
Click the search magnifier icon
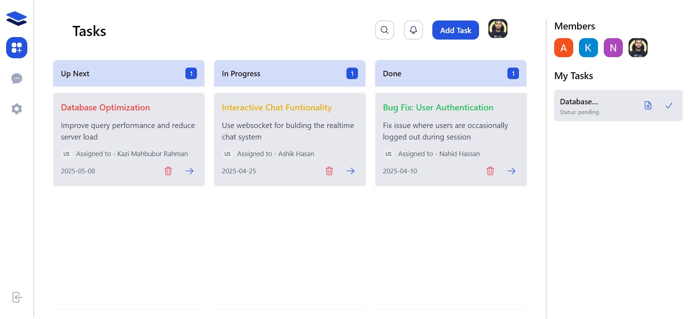tap(385, 30)
